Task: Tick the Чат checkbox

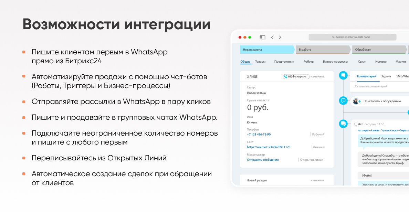Action: point(356,124)
